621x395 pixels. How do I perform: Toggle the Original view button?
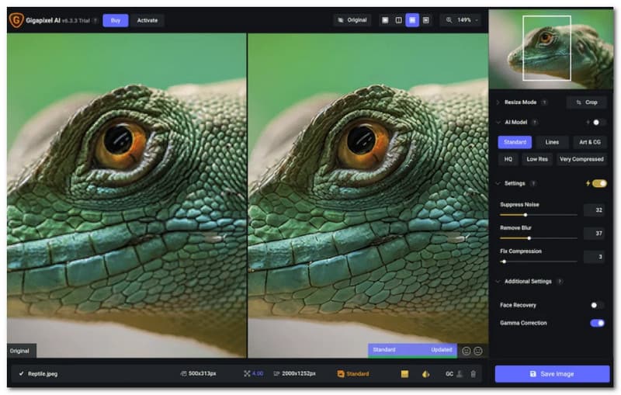click(352, 20)
